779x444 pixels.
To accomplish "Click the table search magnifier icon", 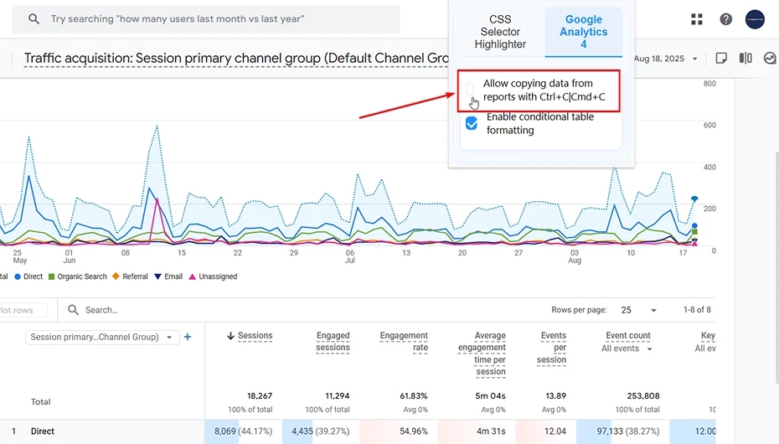I will point(73,310).
